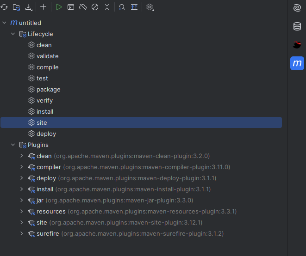Toggle the Maven 'm' tool window button
This screenshot has width=306, height=256.
point(297,63)
